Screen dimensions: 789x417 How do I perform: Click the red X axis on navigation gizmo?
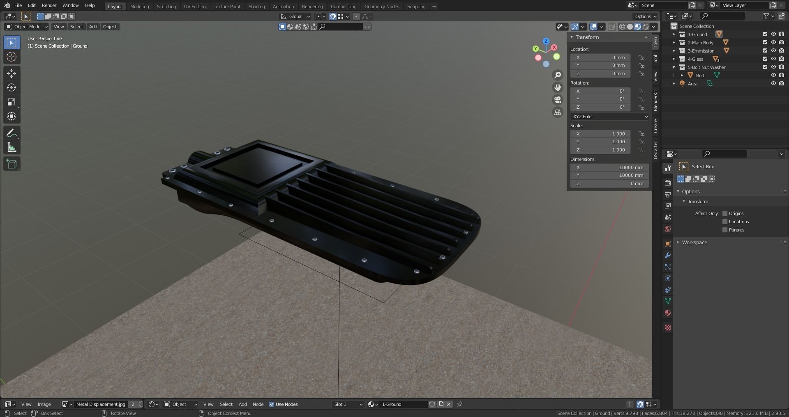tap(554, 47)
